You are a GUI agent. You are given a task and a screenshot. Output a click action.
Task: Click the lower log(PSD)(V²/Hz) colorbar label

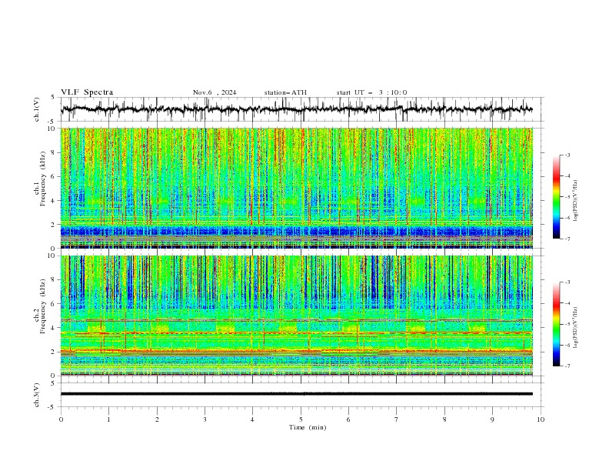point(576,327)
